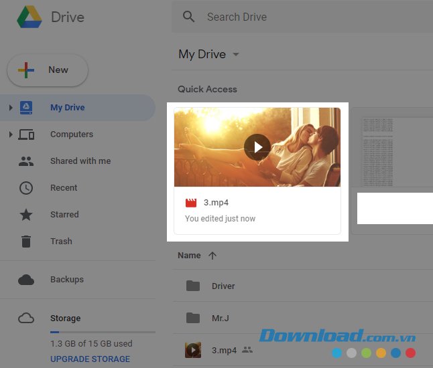Viewport: 433px width, 368px height.
Task: Click the Trash bin icon
Action: (x=26, y=242)
